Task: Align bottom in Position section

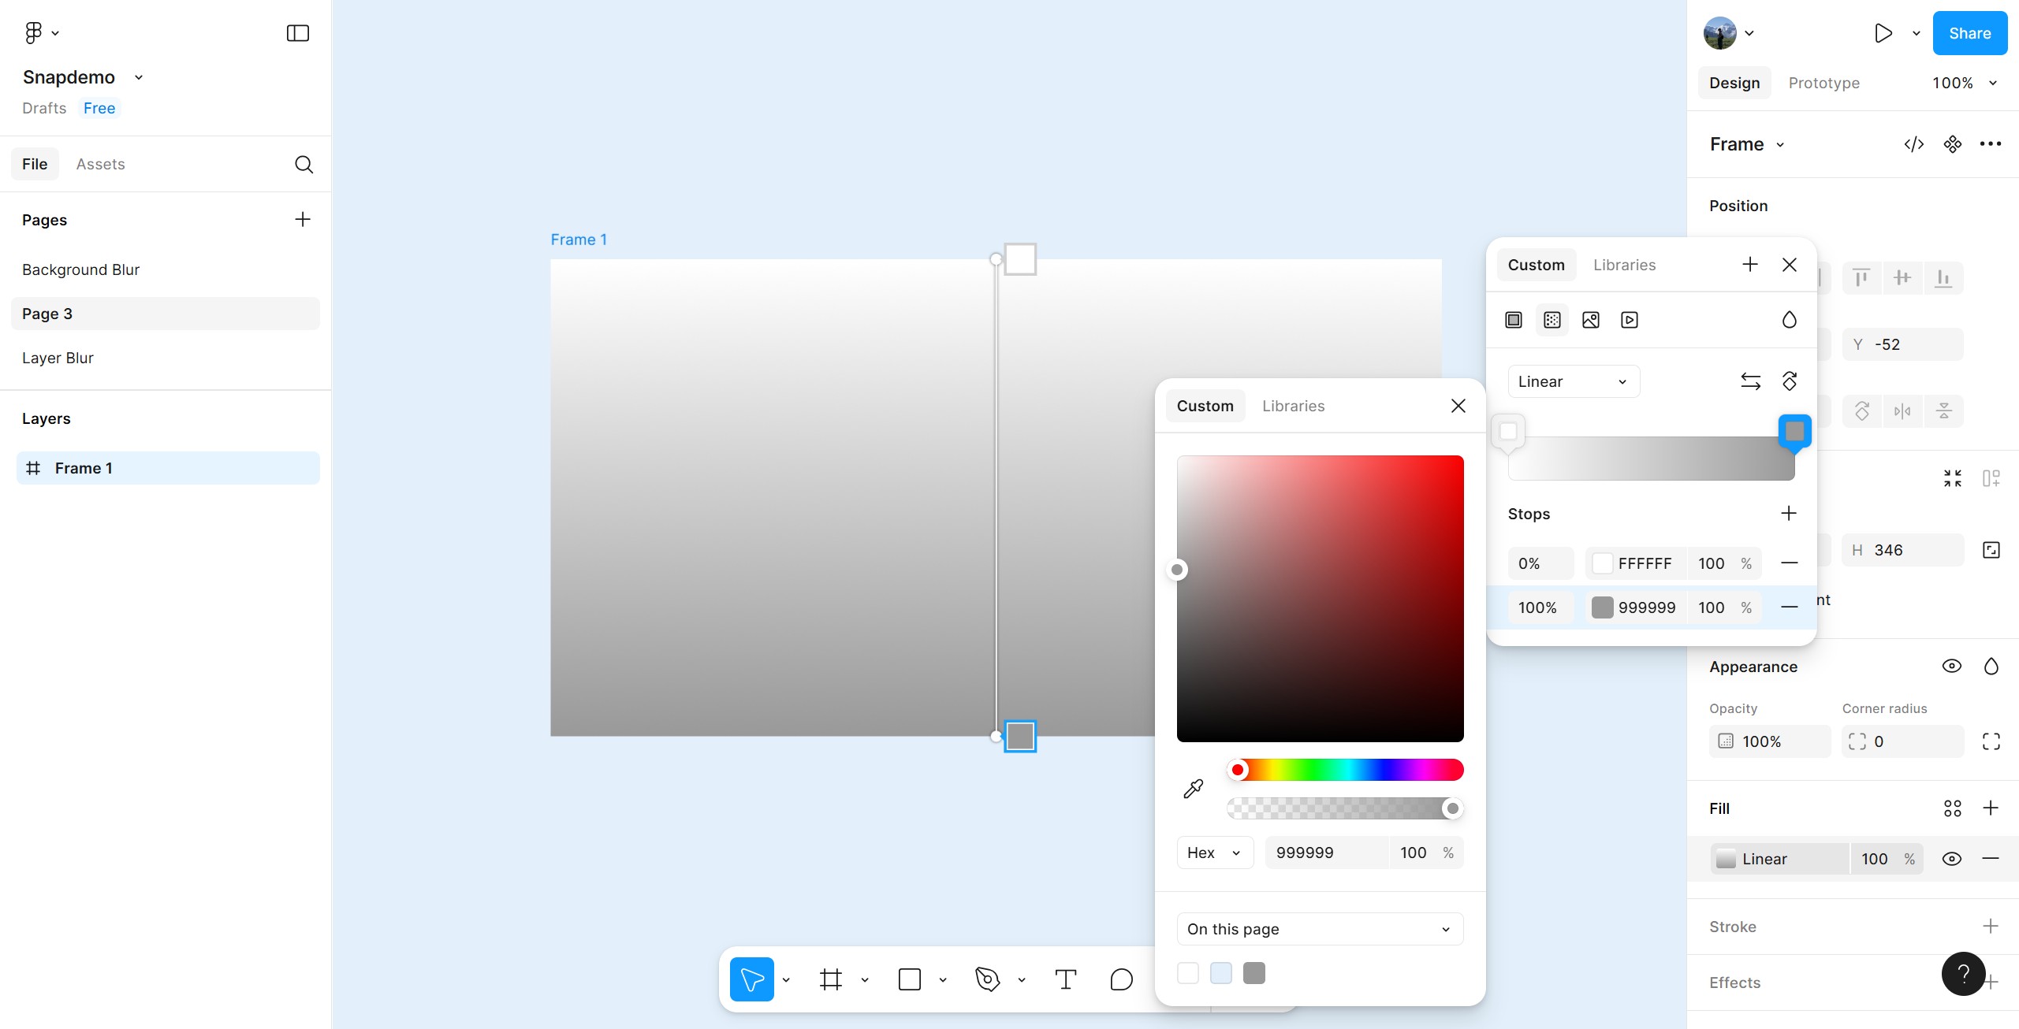Action: (1944, 277)
